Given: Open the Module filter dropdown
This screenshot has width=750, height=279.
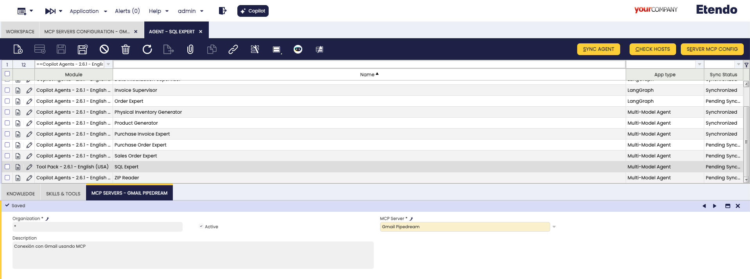Looking at the screenshot, I should [108, 64].
